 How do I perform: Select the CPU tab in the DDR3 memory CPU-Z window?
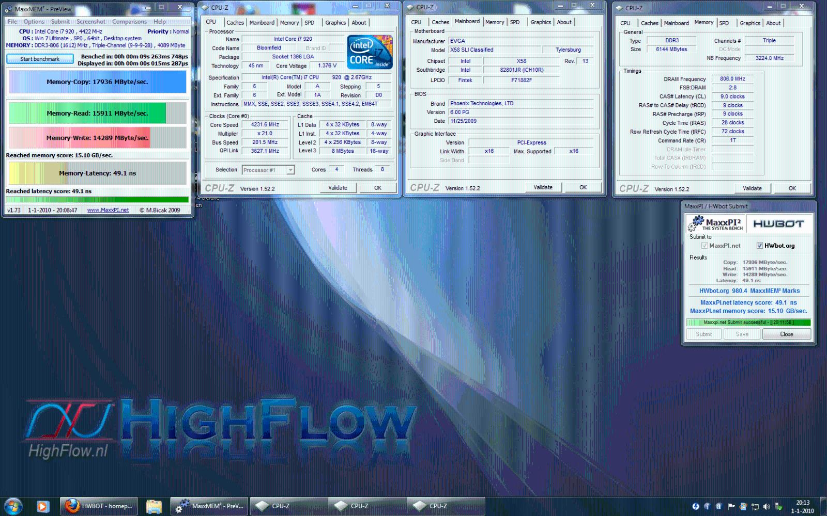pyautogui.click(x=625, y=23)
